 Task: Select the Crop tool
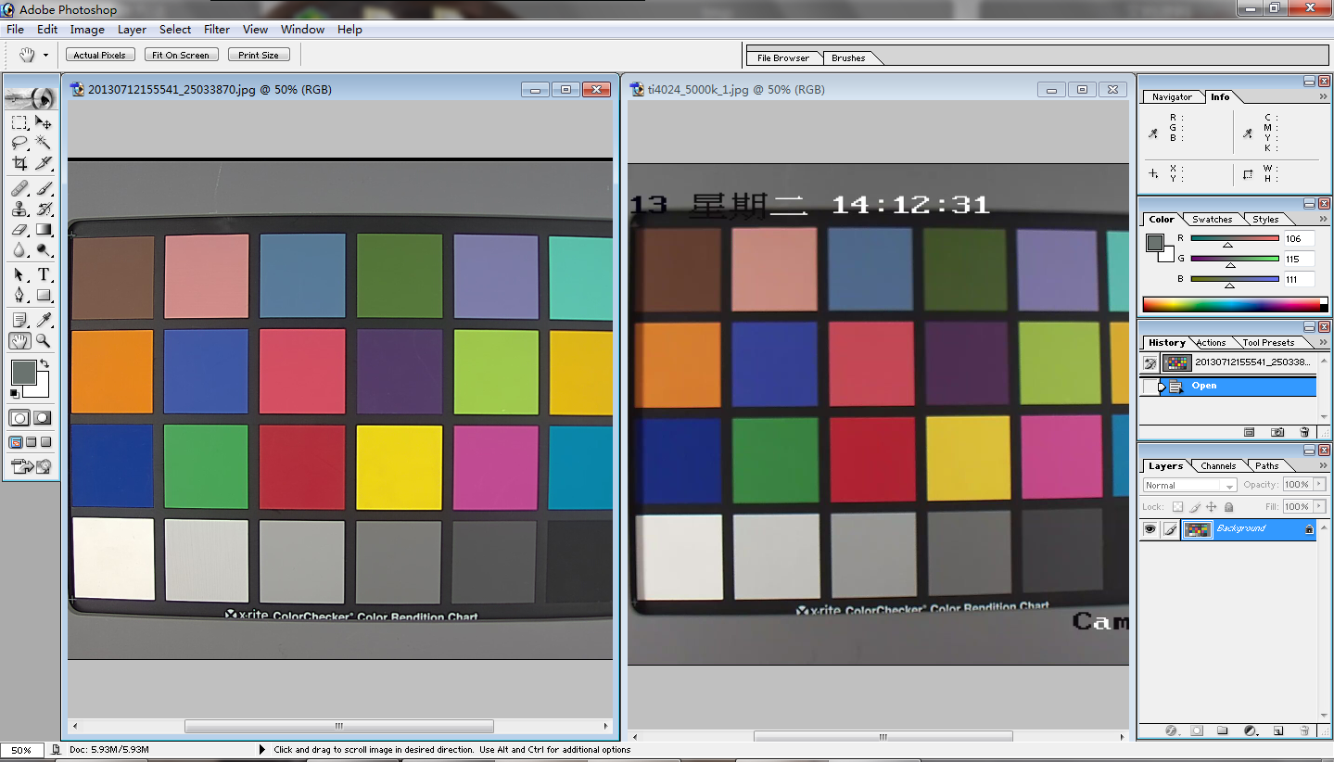tap(19, 164)
